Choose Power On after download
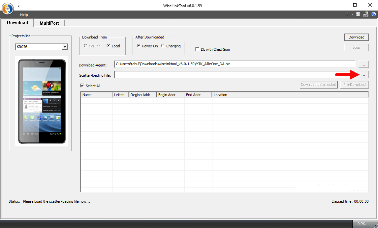The image size is (378, 228). tap(139, 46)
